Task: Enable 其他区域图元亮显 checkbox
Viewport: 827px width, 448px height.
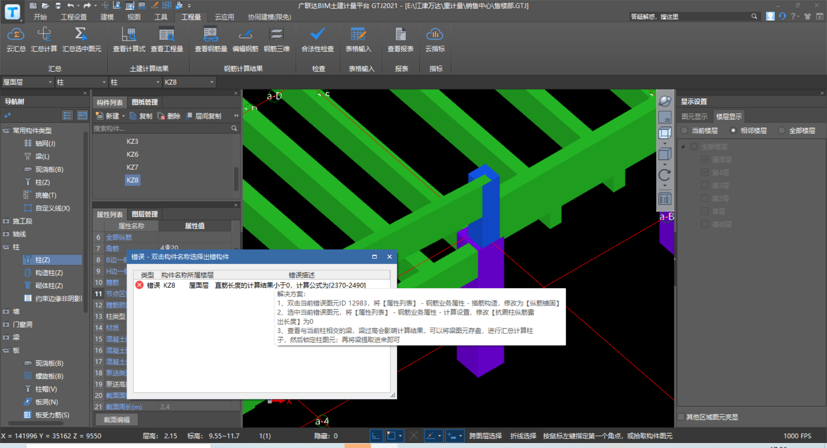Action: tap(681, 417)
